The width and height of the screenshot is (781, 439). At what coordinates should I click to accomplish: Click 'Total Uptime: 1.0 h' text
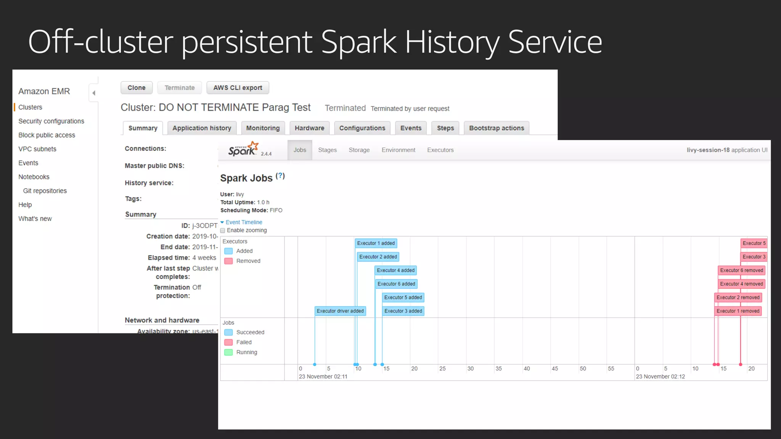click(245, 202)
